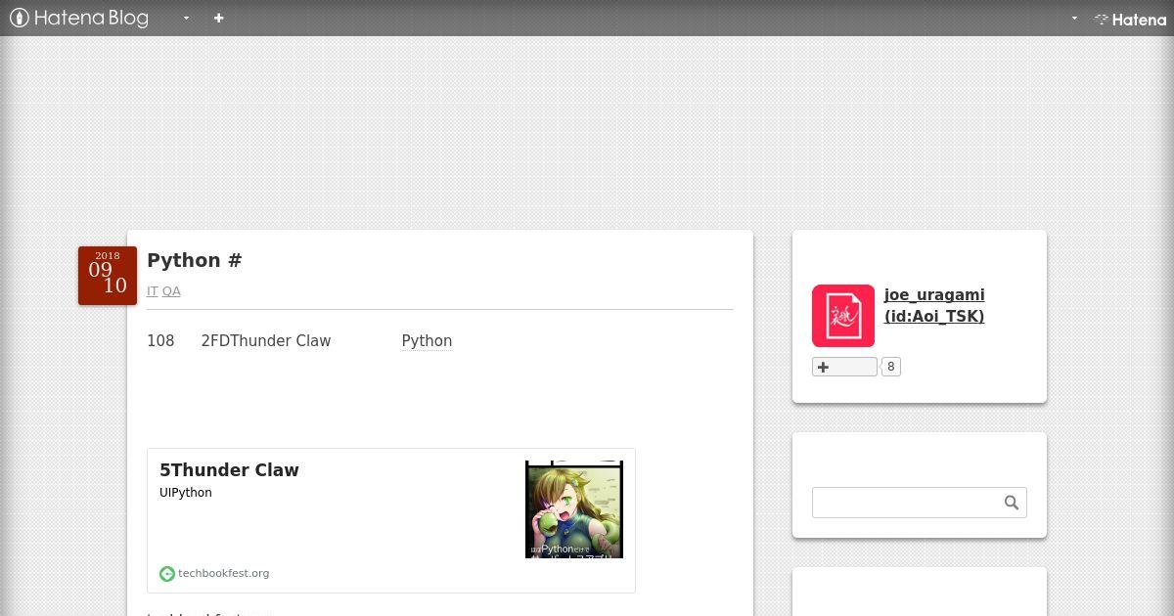Click the '2FDThunder Claw' text in the post
This screenshot has width=1174, height=616.
[x=266, y=340]
